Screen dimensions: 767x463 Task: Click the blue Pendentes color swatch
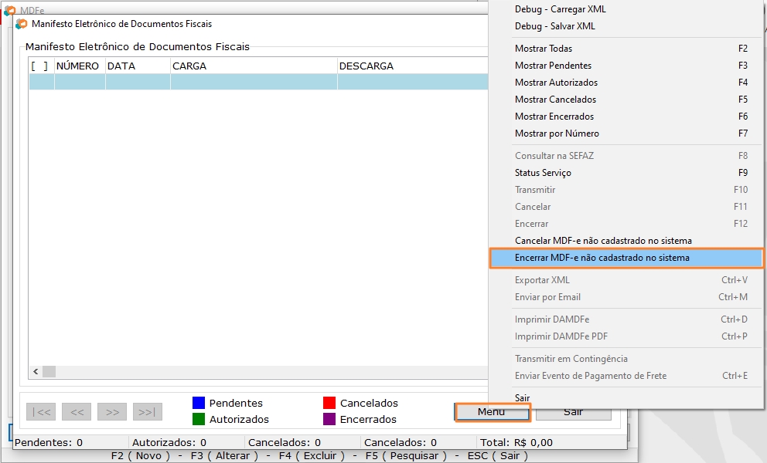point(199,403)
